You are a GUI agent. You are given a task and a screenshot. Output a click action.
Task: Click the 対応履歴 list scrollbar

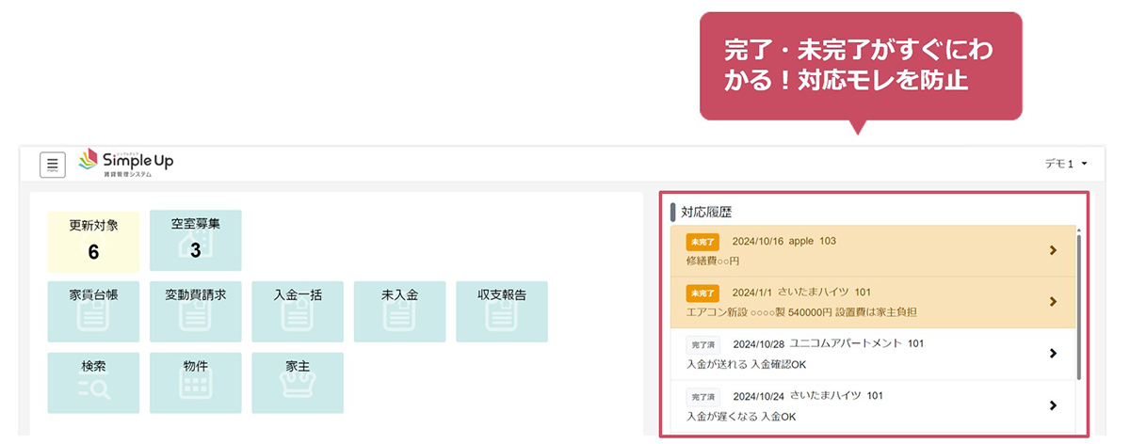click(1079, 306)
